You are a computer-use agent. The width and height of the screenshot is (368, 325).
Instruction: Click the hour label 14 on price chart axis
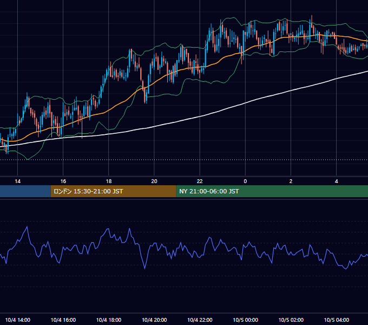pos(18,181)
